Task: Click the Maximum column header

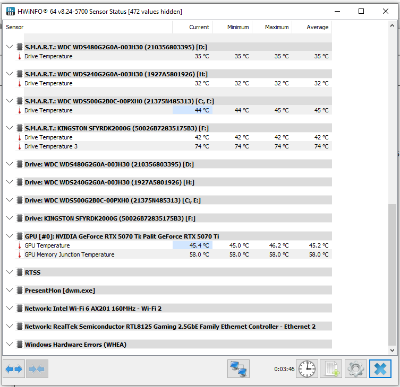Action: pos(272,27)
